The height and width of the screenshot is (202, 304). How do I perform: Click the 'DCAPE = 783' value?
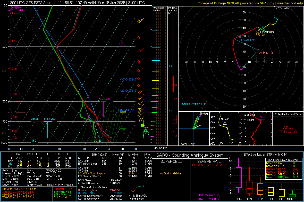11,182
